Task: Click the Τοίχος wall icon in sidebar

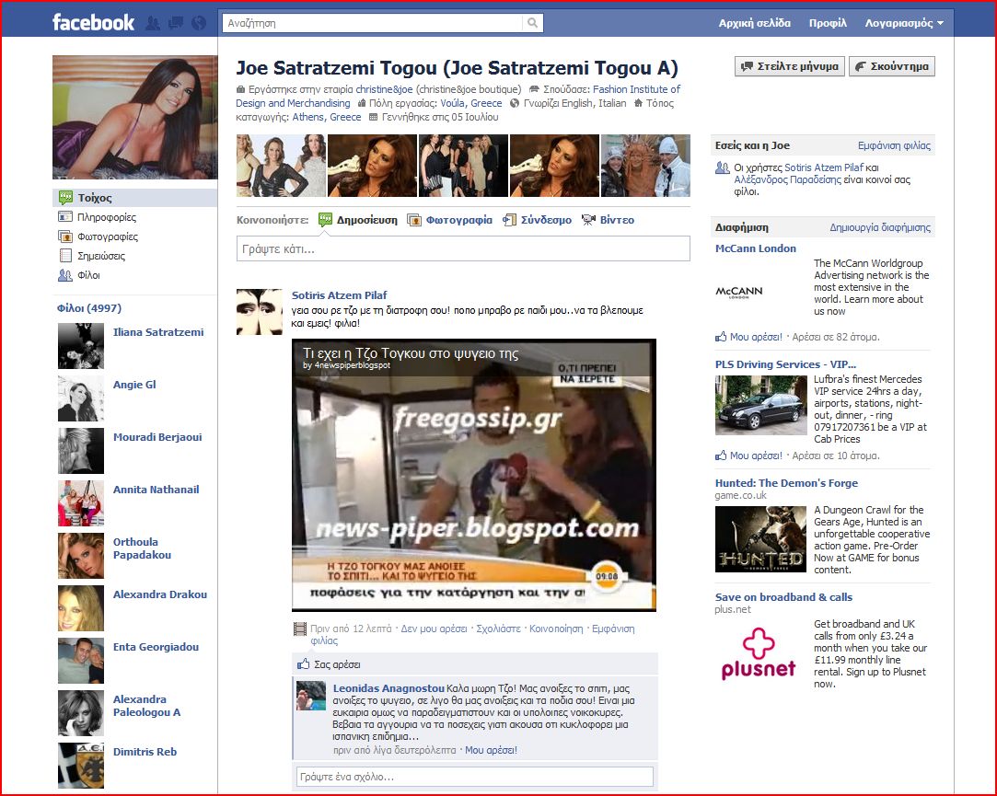Action: coord(64,198)
